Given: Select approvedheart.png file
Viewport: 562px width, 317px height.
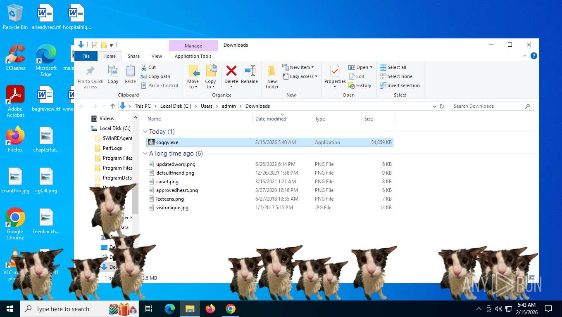Looking at the screenshot, I should pyautogui.click(x=270, y=190).
